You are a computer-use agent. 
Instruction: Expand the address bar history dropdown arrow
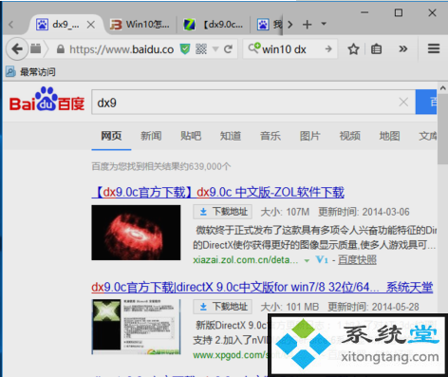point(215,49)
